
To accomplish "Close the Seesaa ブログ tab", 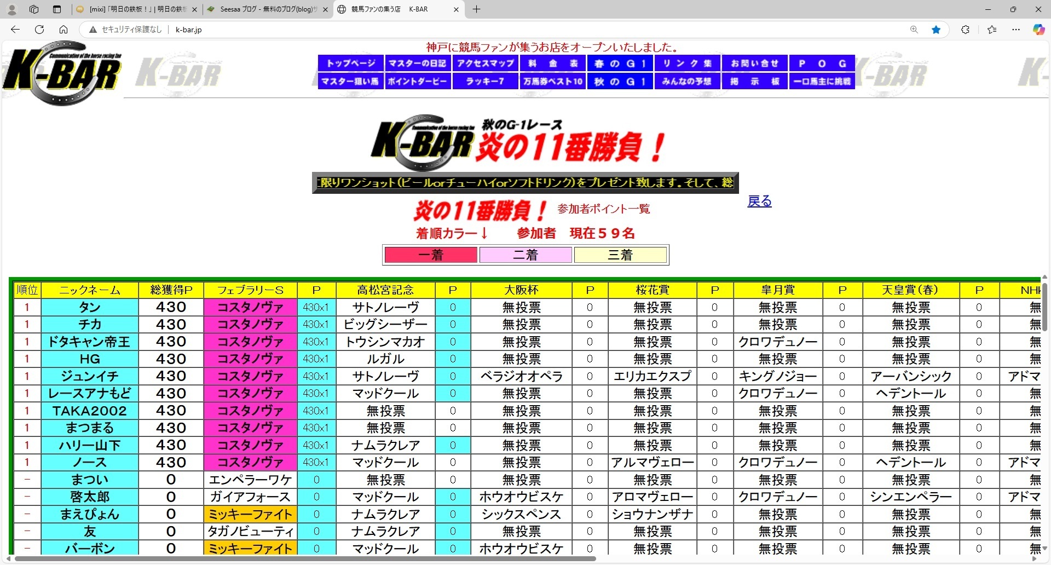I will (325, 9).
